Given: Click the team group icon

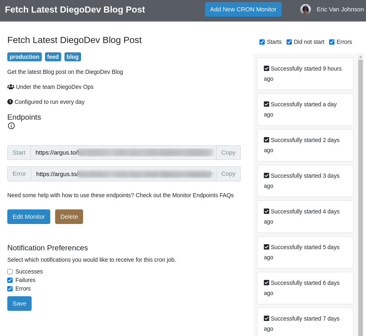Looking at the screenshot, I should 11,87.
